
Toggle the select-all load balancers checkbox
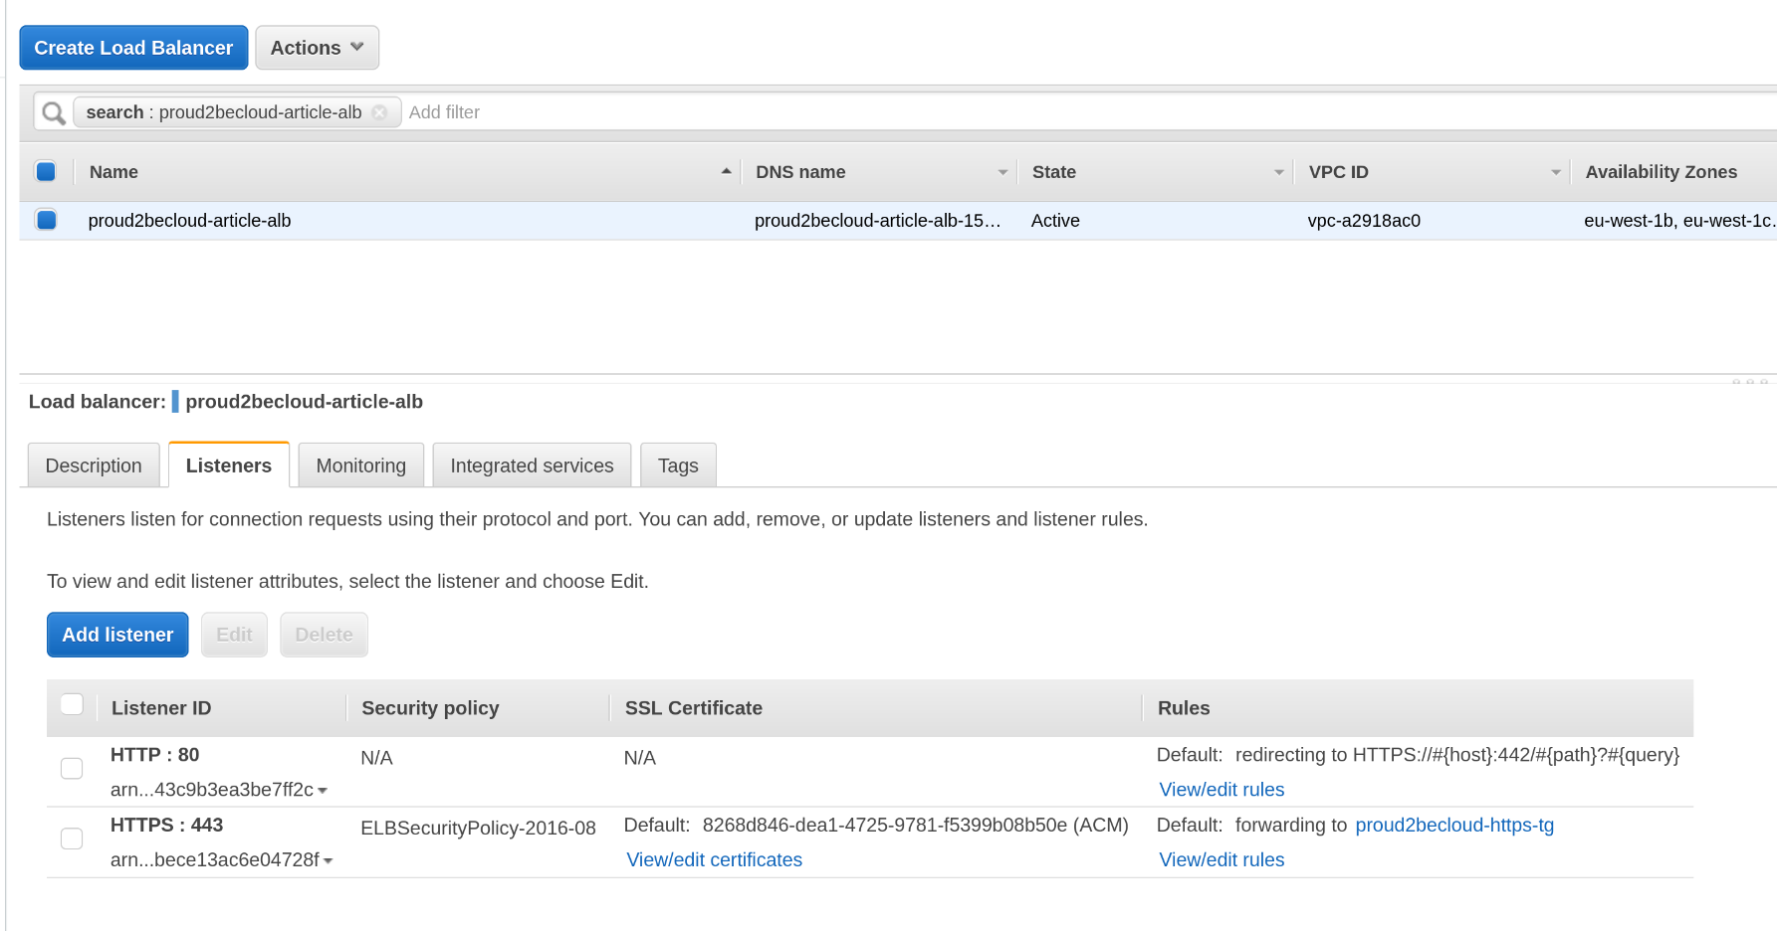[x=46, y=171]
